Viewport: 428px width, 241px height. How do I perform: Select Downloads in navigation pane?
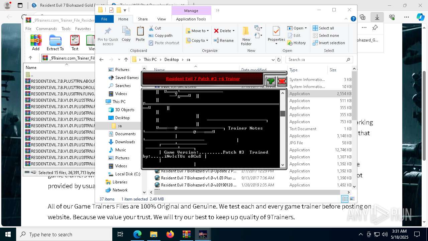(125, 142)
